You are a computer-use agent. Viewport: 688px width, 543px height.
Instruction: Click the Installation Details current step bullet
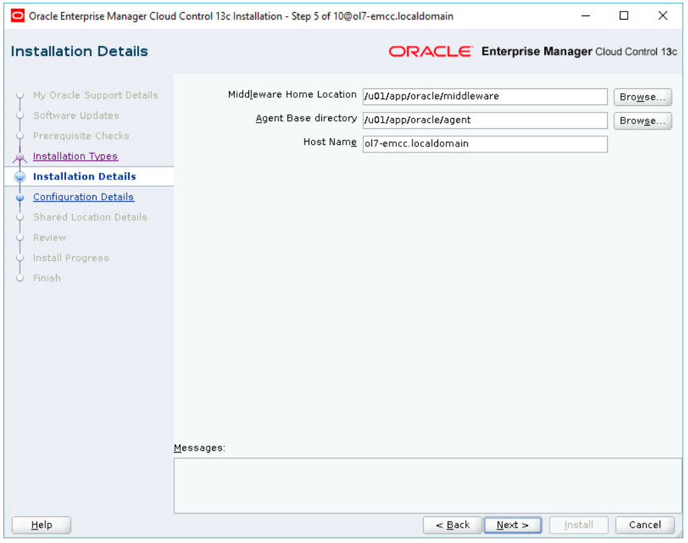coord(20,177)
